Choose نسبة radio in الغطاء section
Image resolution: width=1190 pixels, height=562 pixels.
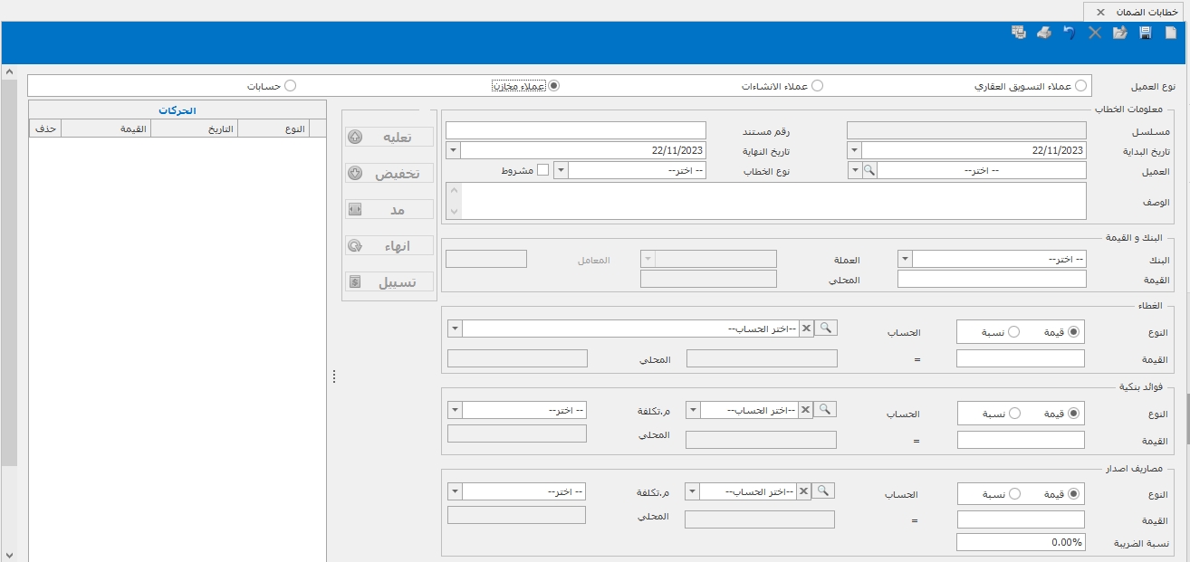point(1013,332)
